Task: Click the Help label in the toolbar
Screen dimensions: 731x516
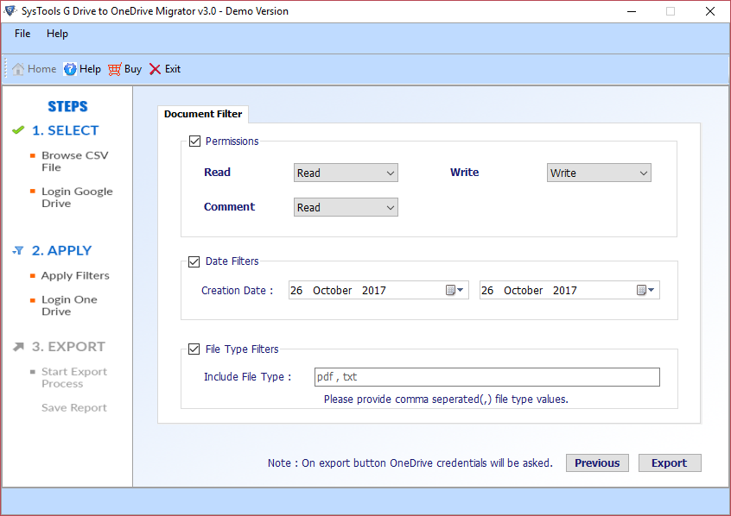Action: (x=90, y=69)
